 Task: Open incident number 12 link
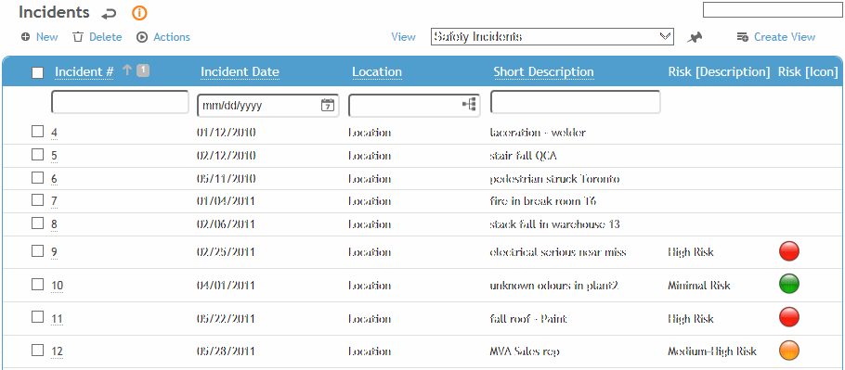point(58,352)
